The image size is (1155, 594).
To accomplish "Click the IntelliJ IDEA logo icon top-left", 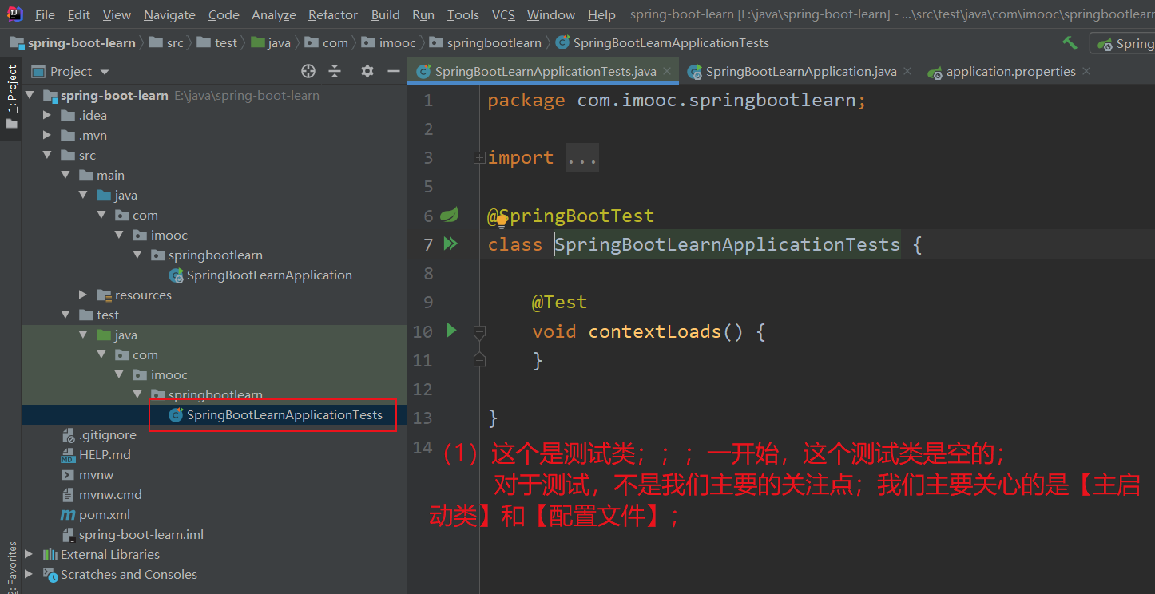I will [x=15, y=14].
